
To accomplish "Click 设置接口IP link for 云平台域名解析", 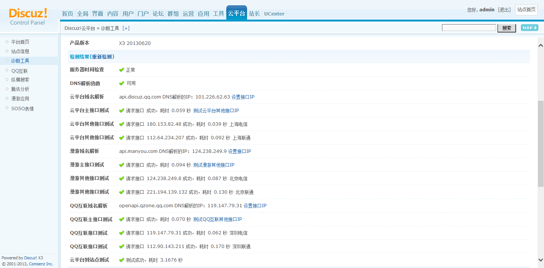I will coord(243,97).
